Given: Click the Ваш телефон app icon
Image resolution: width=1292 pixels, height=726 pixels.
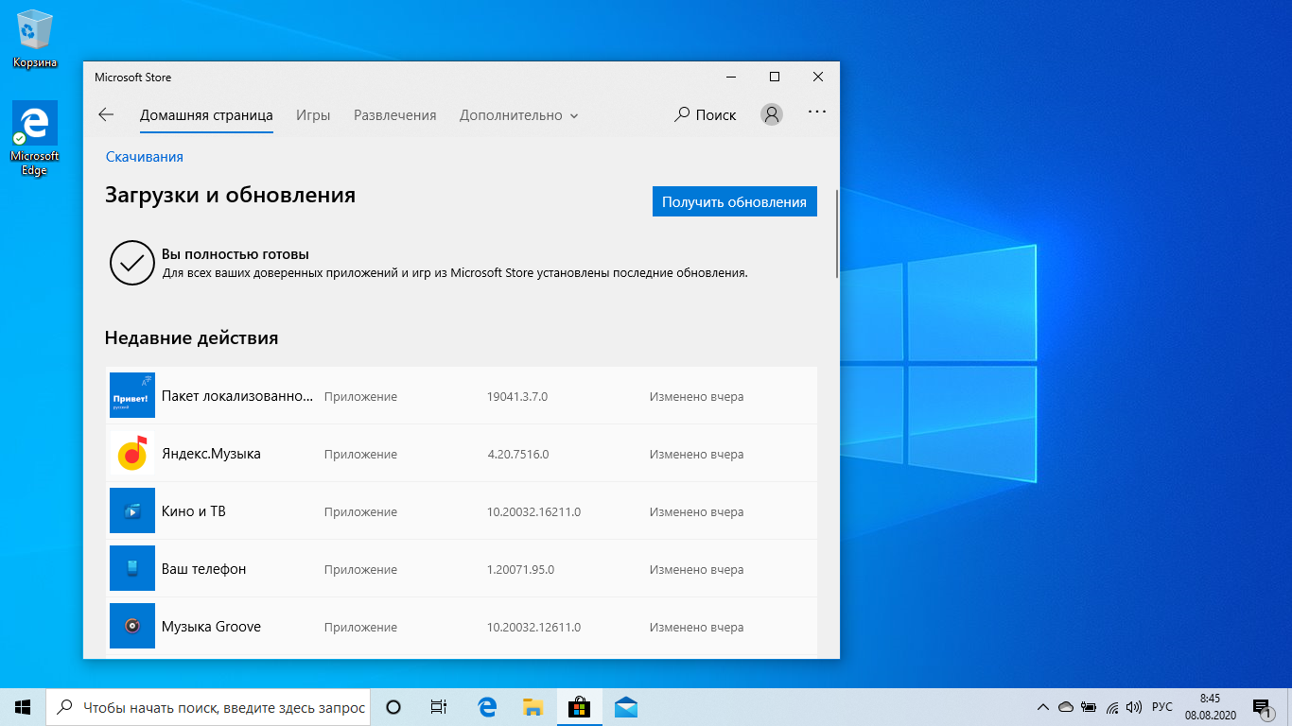Looking at the screenshot, I should [x=132, y=568].
